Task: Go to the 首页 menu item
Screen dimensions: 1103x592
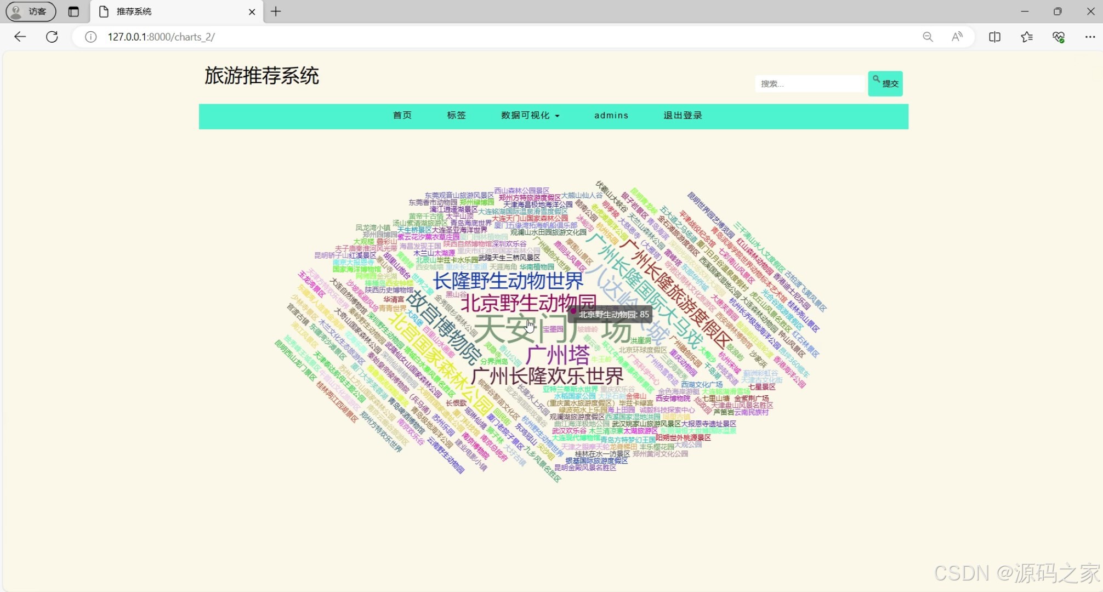Action: point(402,116)
